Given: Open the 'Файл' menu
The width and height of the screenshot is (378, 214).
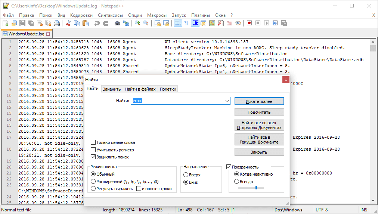Looking at the screenshot, I should coord(9,15).
